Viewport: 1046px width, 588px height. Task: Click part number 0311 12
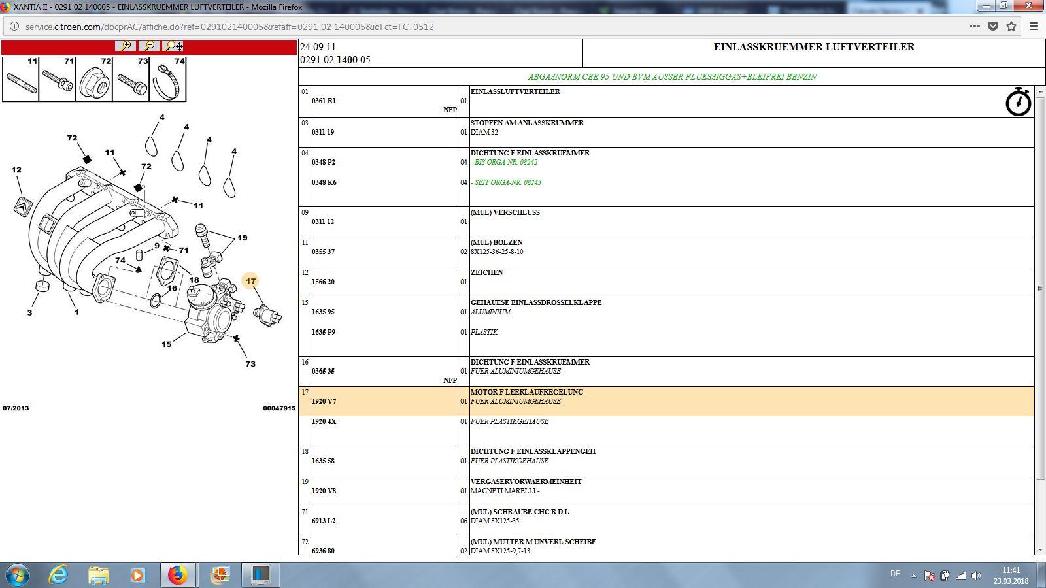[323, 221]
